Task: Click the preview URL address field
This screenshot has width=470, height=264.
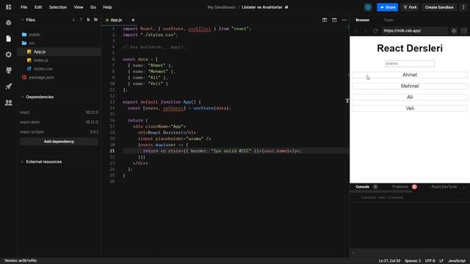Action: (x=414, y=31)
